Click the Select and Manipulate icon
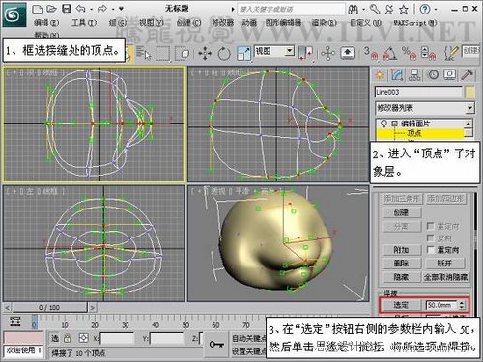This screenshot has height=362, width=483. coord(327,53)
